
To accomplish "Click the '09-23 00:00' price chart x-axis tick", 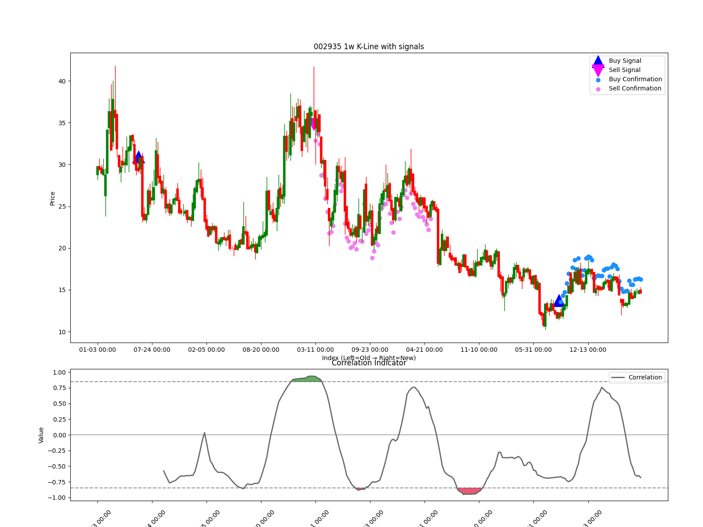I will pos(370,350).
